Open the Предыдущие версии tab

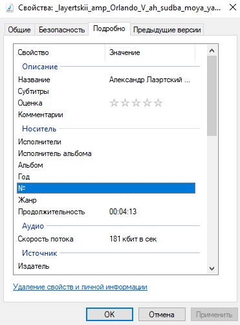click(167, 30)
